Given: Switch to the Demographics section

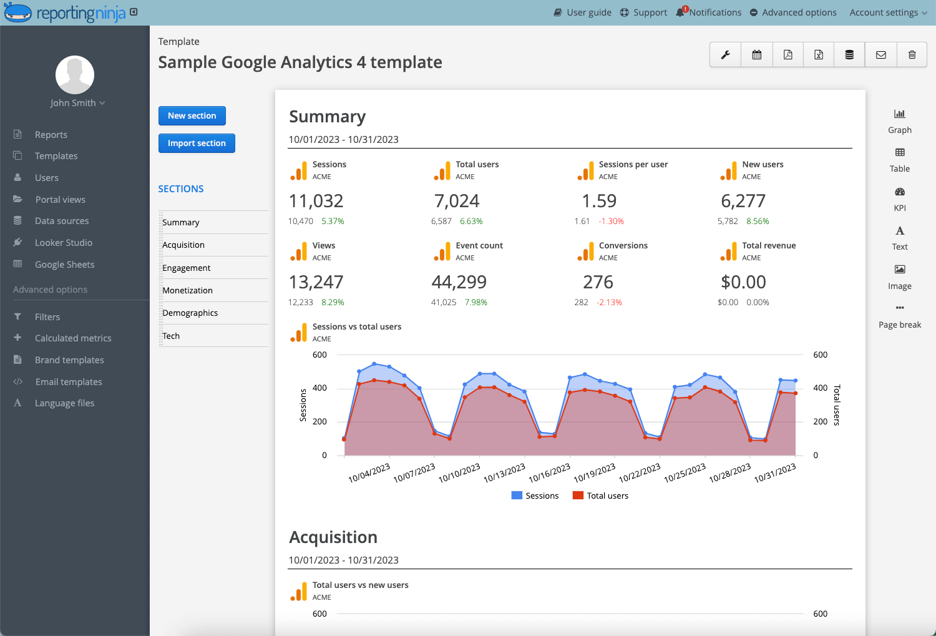Looking at the screenshot, I should point(190,313).
